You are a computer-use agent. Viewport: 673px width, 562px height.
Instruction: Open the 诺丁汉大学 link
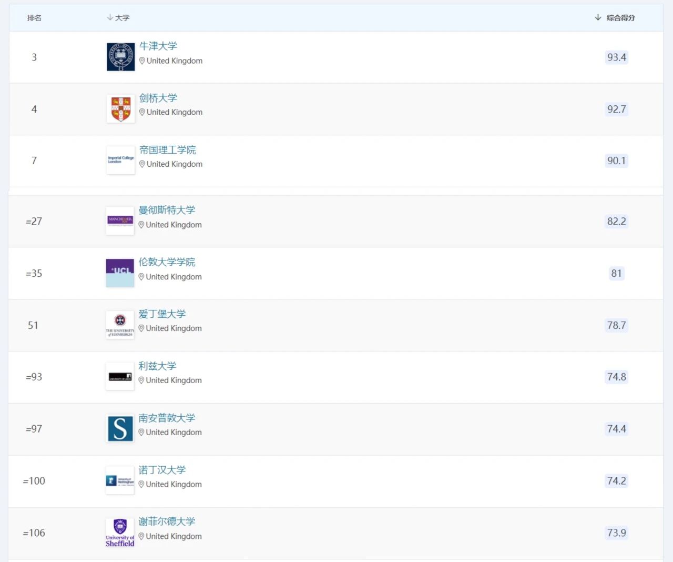click(162, 470)
